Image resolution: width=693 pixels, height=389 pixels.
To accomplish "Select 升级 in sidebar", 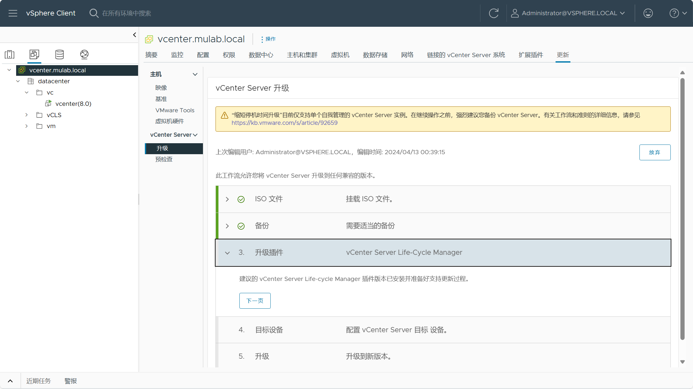I will [x=174, y=148].
